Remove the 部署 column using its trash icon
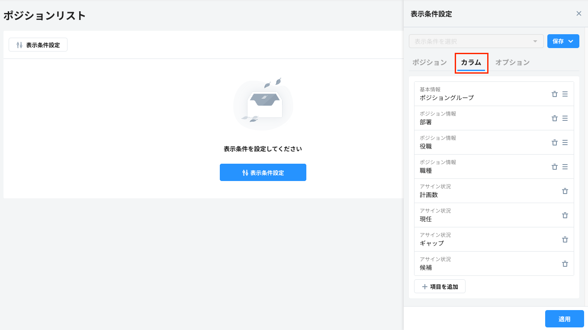Viewport: 588px width, 330px height. pyautogui.click(x=555, y=118)
